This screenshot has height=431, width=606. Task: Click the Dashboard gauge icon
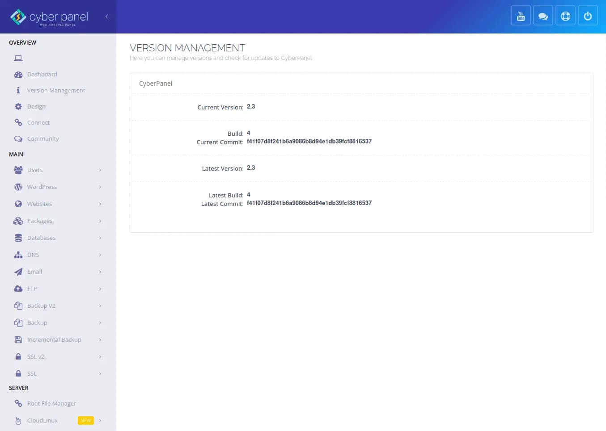pos(18,75)
